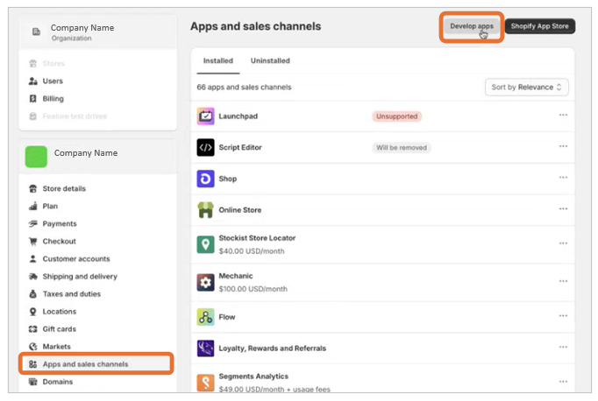Click the Plan chart icon

[33, 206]
